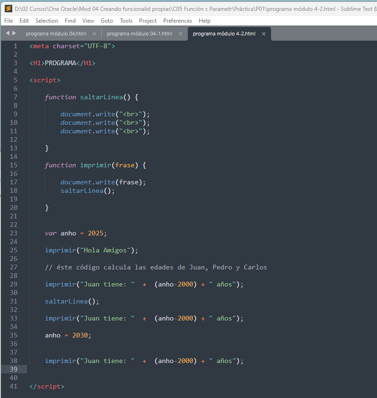The image size is (377, 398).
Task: Click saltarLinea() call on line 31
Action: point(72,301)
